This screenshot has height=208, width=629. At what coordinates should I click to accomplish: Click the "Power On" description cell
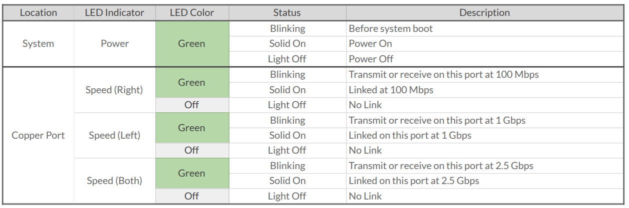point(370,44)
